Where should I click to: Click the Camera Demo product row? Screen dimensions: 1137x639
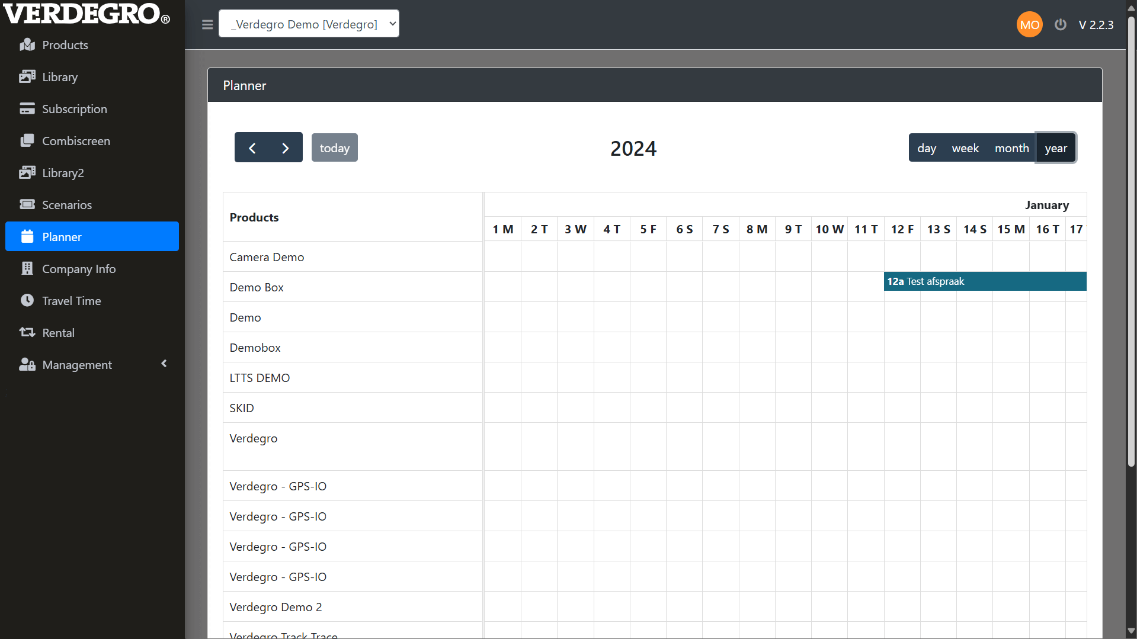[x=353, y=257]
